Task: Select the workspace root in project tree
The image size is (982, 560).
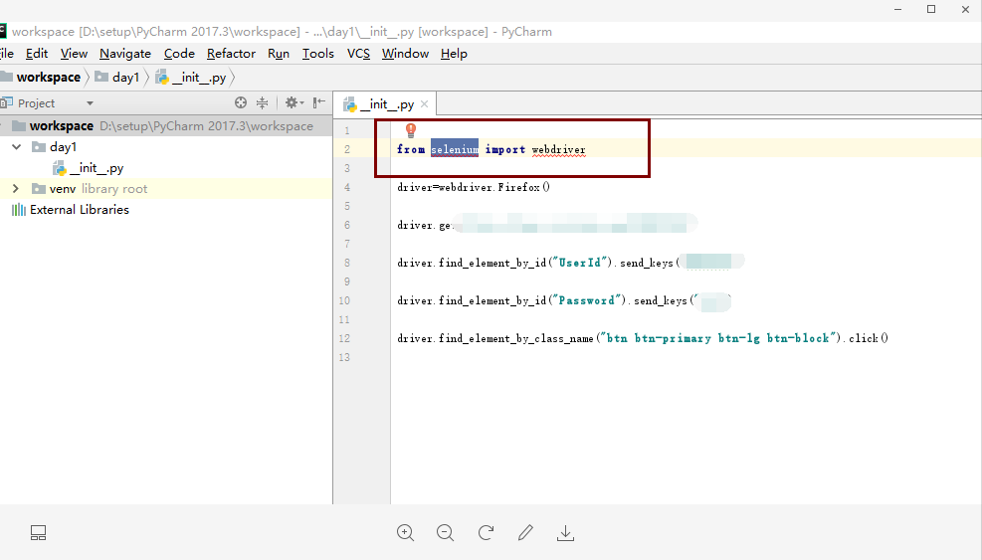Action: click(166, 126)
